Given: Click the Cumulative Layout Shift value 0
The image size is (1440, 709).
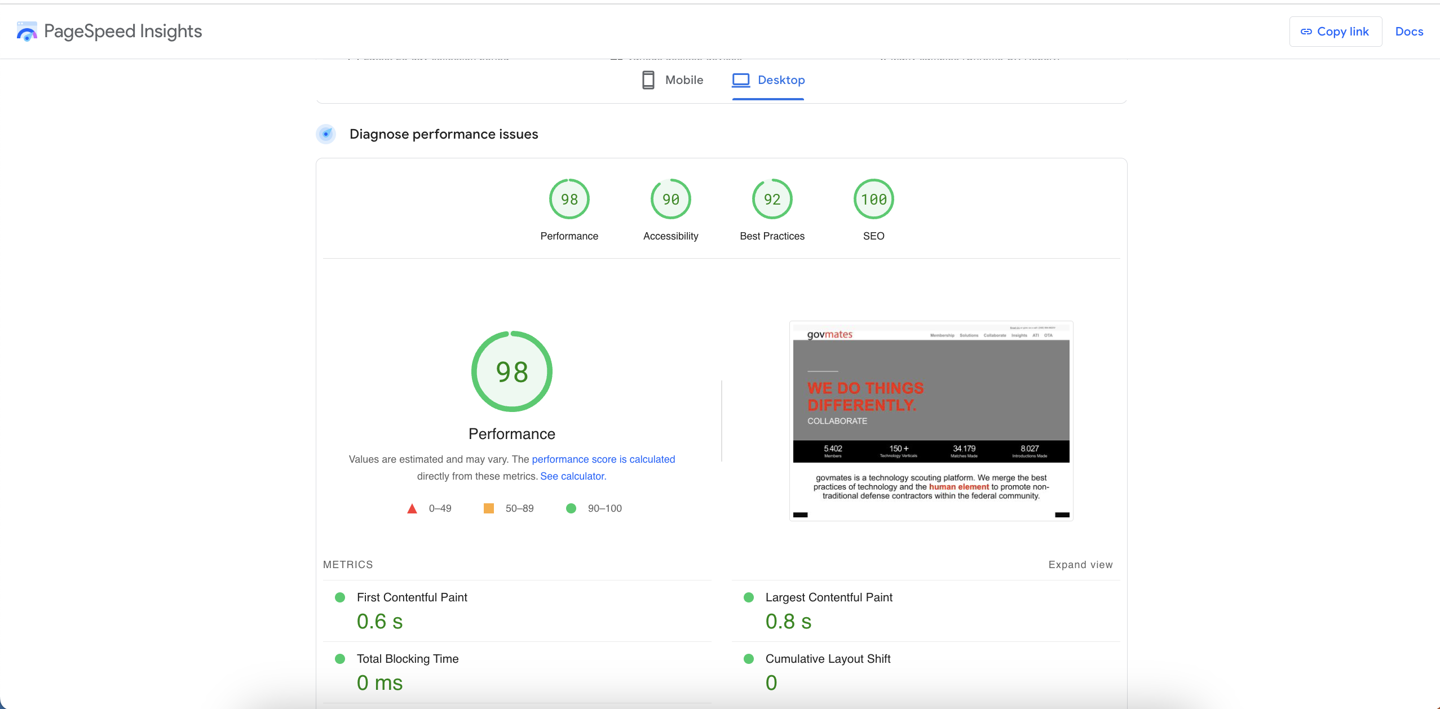Looking at the screenshot, I should (771, 683).
